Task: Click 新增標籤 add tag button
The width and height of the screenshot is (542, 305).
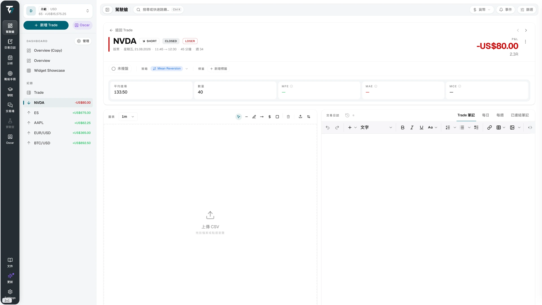Action: [x=218, y=69]
